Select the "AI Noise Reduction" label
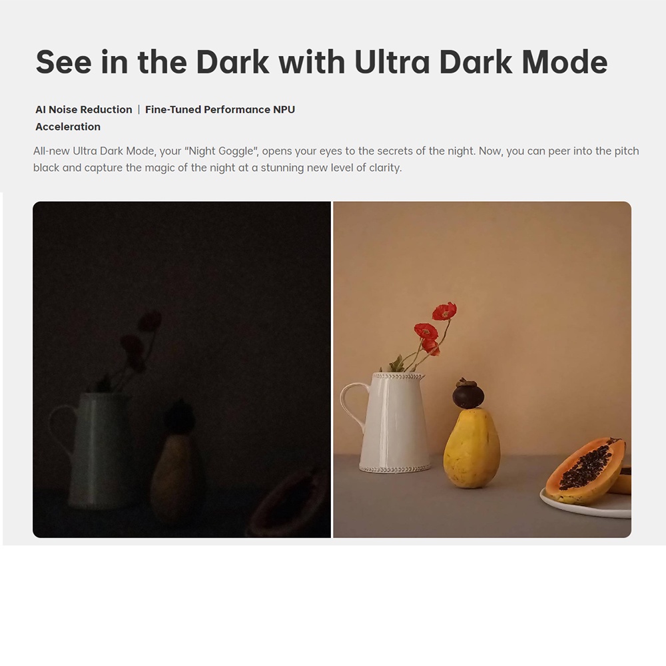The width and height of the screenshot is (666, 666). point(84,110)
